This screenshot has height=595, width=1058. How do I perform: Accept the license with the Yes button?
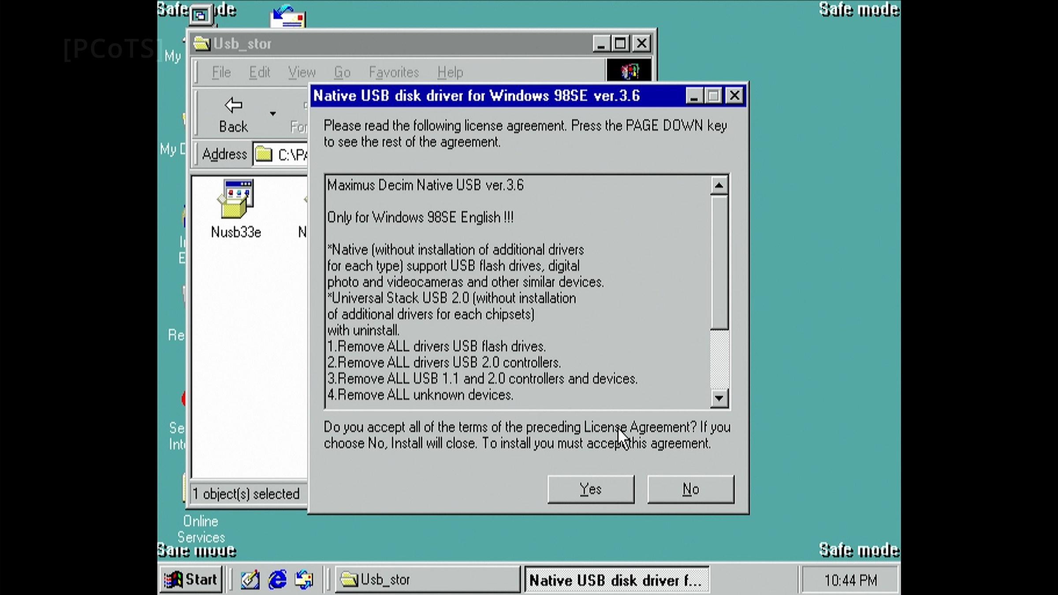pos(591,489)
